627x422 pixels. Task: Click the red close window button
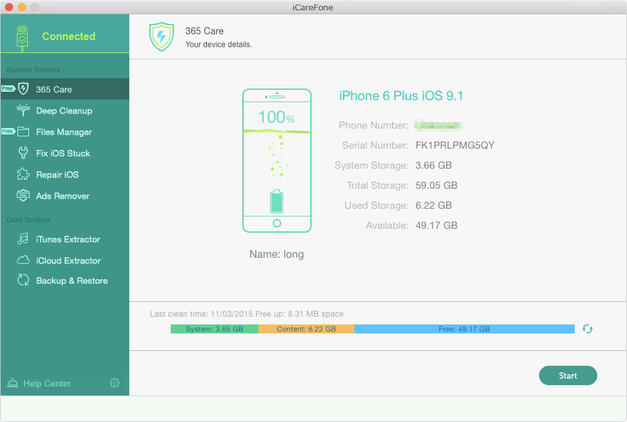pos(9,7)
